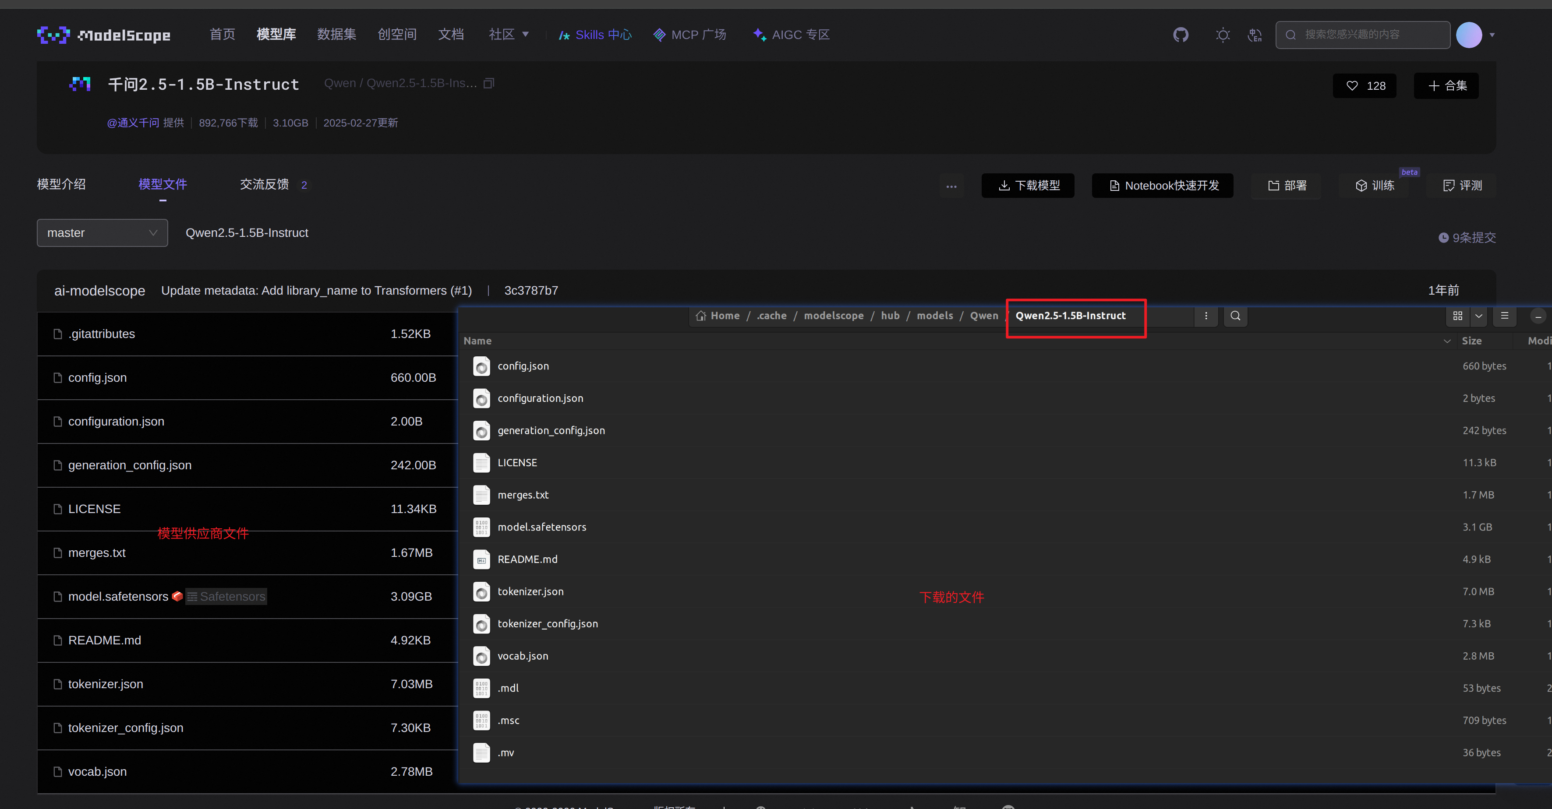Viewport: 1552px width, 809px height.
Task: Toggle the light/dark theme sun icon
Action: point(1223,35)
